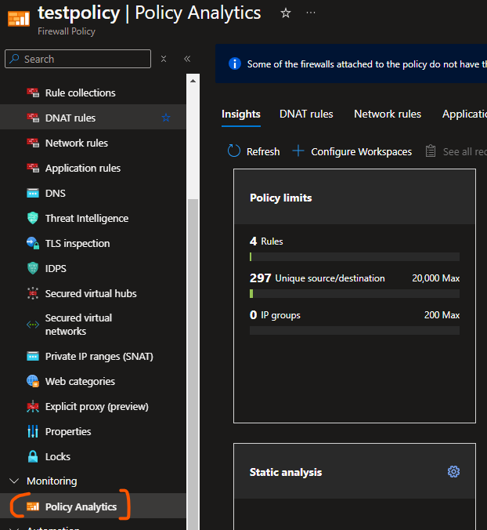The width and height of the screenshot is (487, 530).
Task: Click the firewalls notification banner text
Action: click(x=367, y=64)
